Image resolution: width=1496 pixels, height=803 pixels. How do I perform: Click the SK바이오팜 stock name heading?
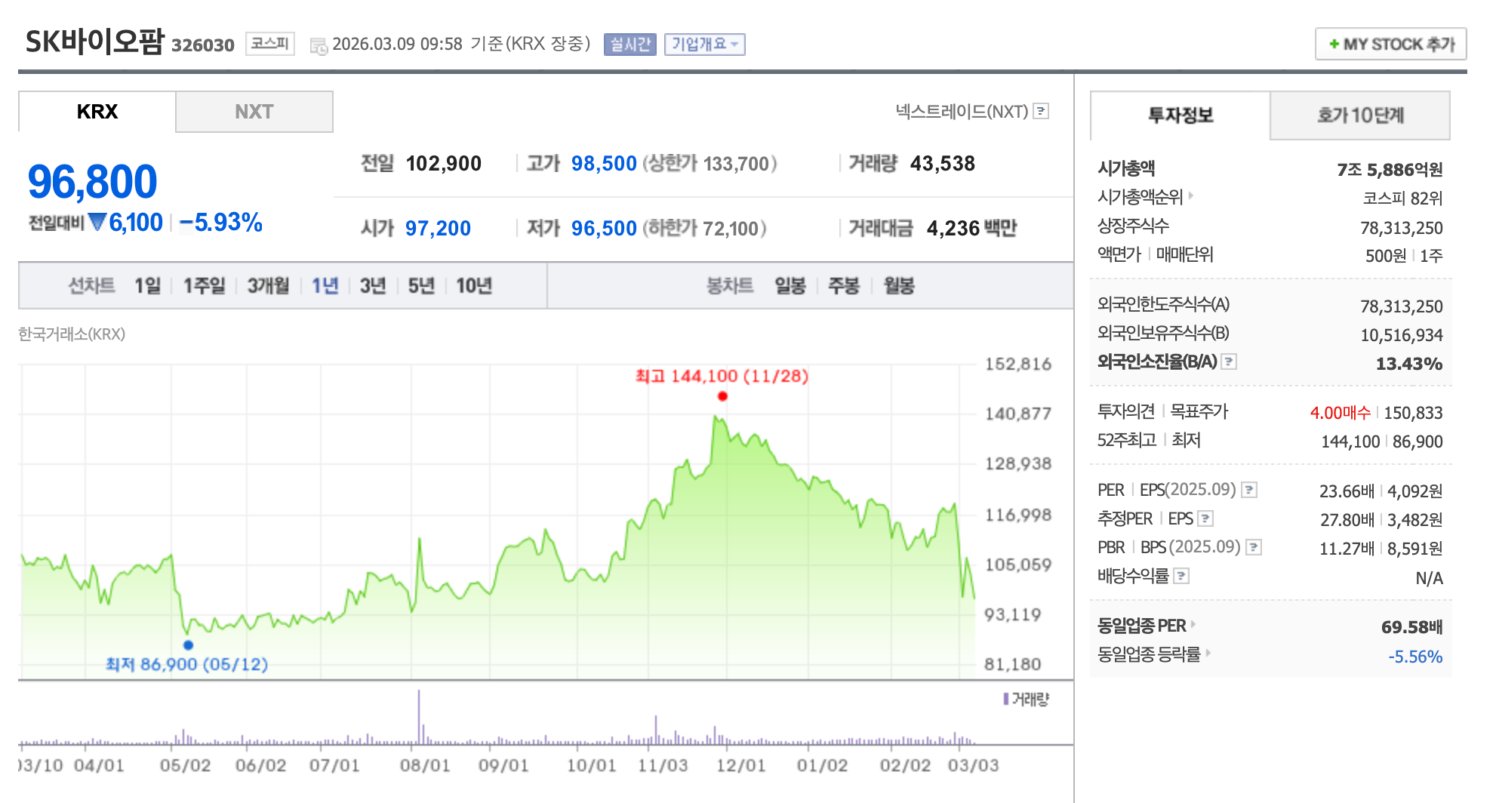pyautogui.click(x=94, y=42)
